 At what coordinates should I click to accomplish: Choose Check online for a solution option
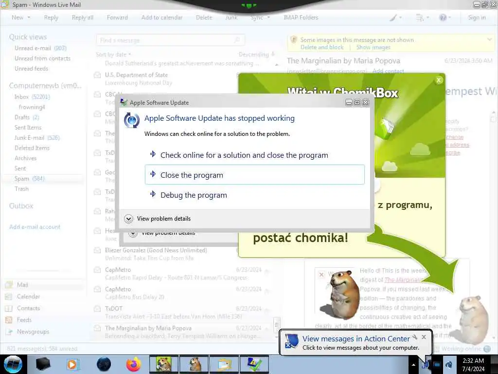click(x=254, y=155)
